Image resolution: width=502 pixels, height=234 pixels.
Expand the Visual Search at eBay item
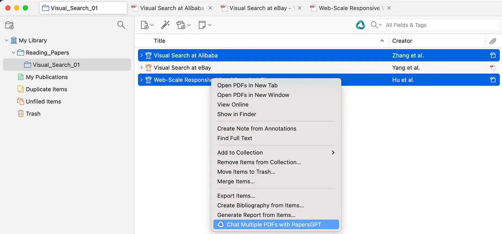pyautogui.click(x=142, y=68)
